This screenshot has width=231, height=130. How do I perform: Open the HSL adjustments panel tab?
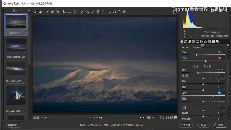point(194,41)
